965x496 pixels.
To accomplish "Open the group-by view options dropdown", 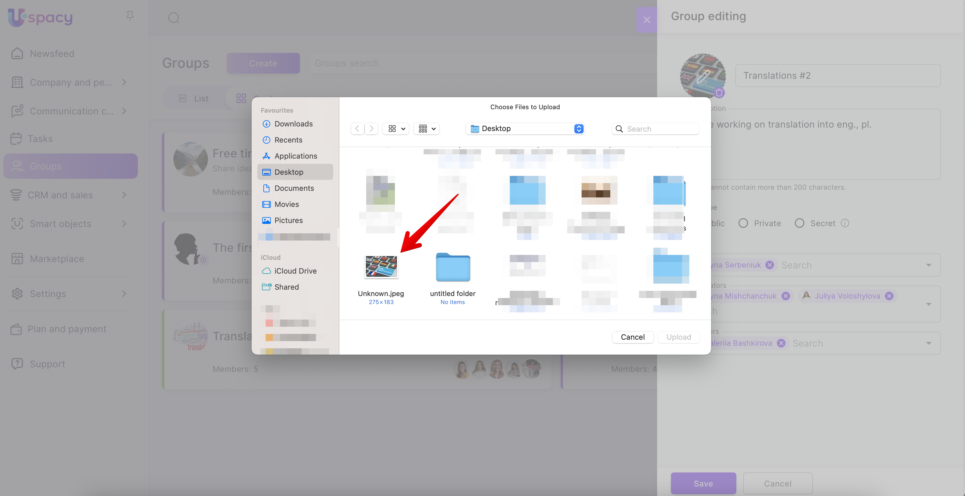I will (x=427, y=128).
